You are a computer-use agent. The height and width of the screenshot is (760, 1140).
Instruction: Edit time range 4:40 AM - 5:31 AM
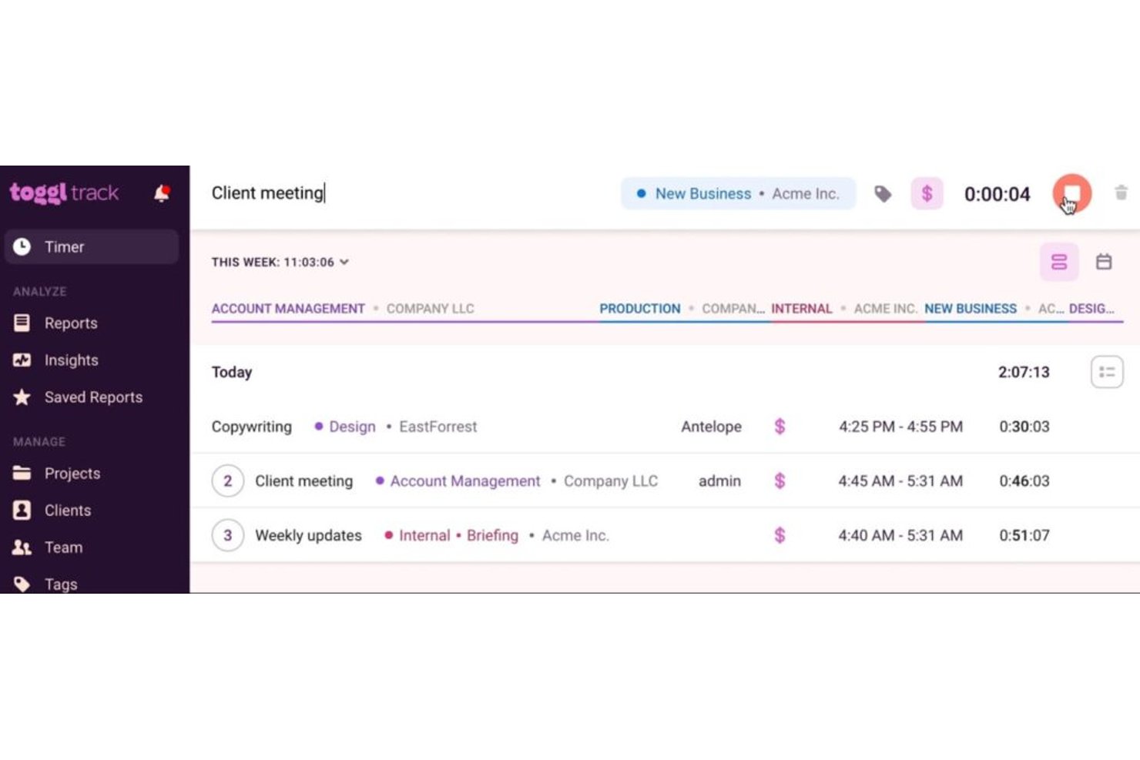(x=900, y=535)
